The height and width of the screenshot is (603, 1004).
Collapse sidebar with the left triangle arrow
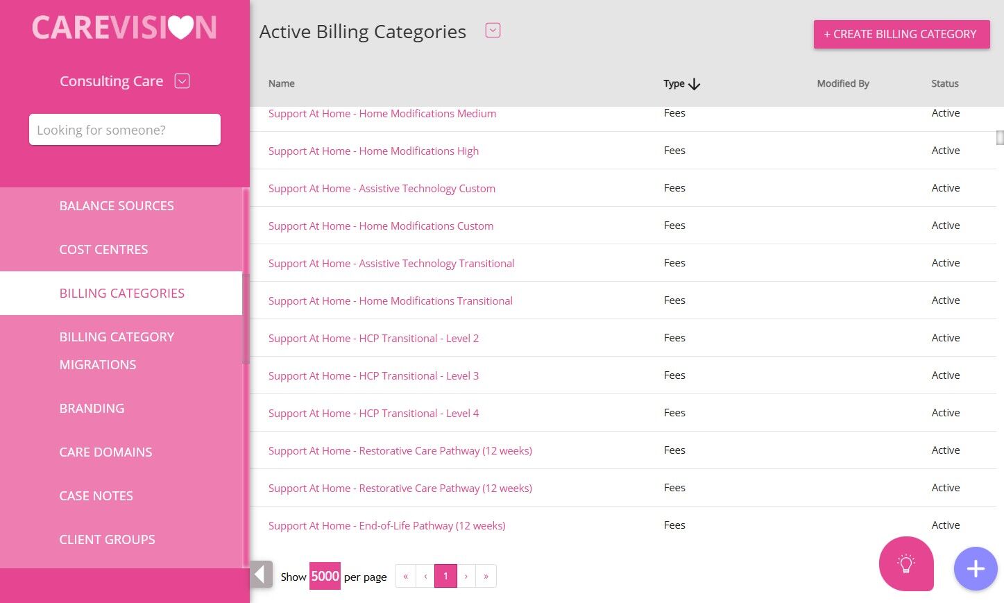(260, 575)
